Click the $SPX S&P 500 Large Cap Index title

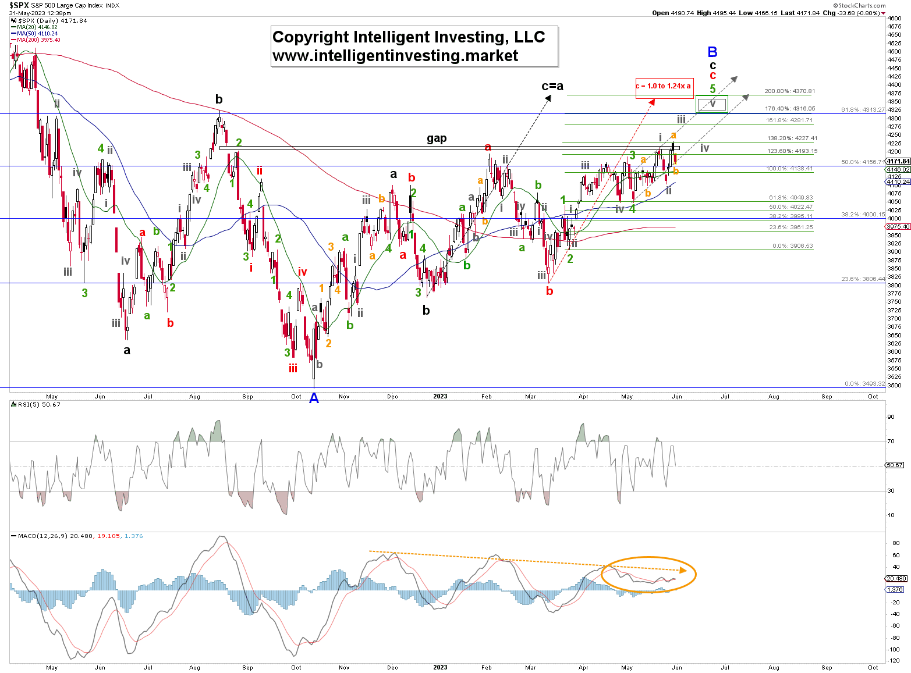[x=65, y=5]
